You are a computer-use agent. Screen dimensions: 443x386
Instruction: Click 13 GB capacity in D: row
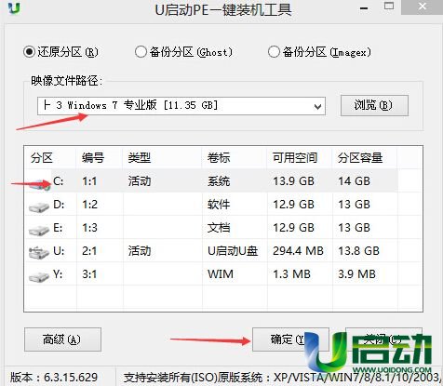click(x=354, y=205)
